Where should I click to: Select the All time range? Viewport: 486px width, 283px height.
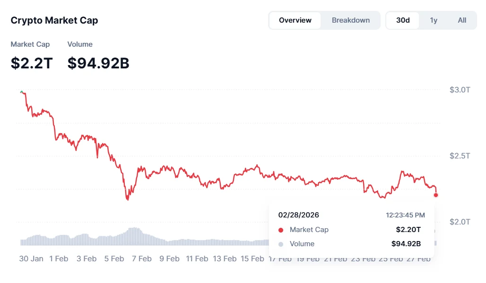point(462,20)
